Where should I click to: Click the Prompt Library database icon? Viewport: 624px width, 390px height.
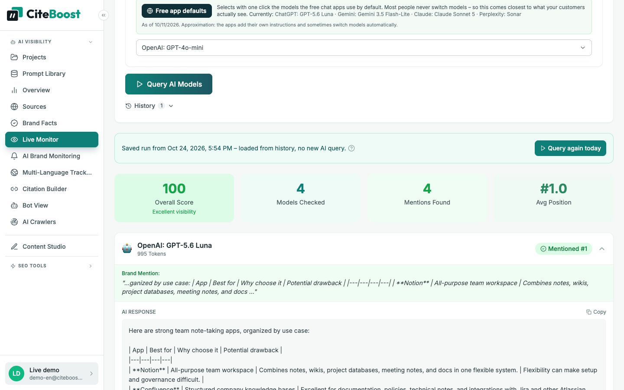pos(14,74)
